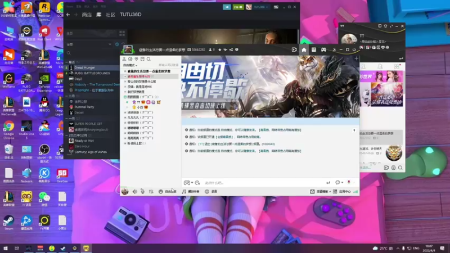The image size is (450, 253).
Task: Open Steam 库 tab
Action: click(x=99, y=15)
